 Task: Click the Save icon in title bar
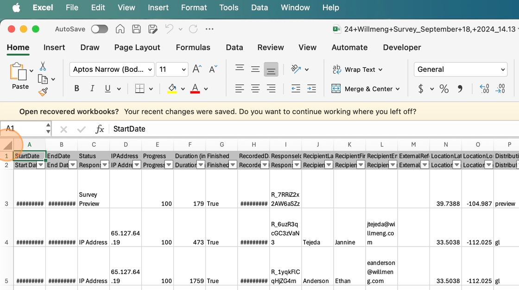pos(136,29)
